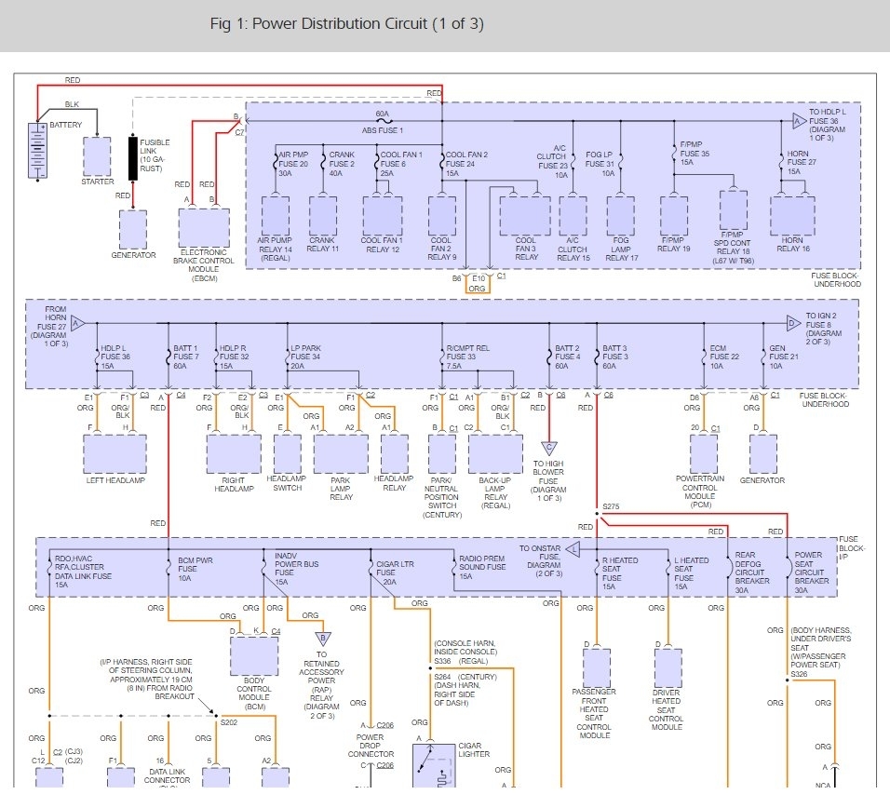Click the 'HORN FUSE 27 15A' label

pos(802,162)
